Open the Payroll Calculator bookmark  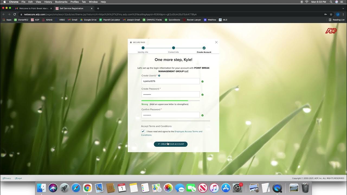pos(110,20)
